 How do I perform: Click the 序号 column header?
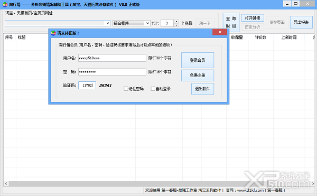(x=10, y=38)
